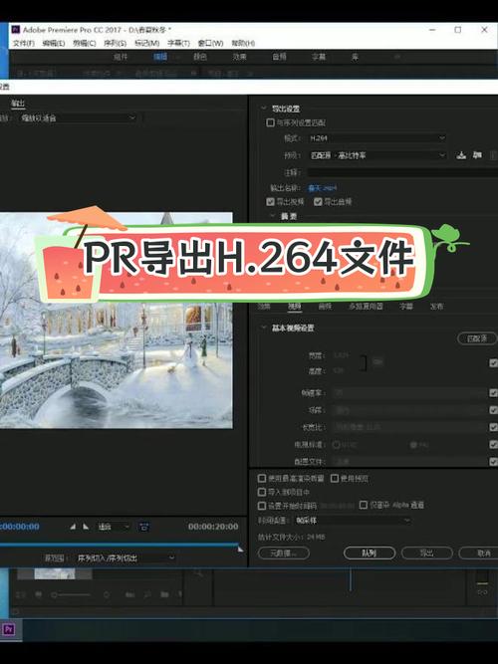Toggle the 导出视频 checkbox
This screenshot has width=498, height=664.
point(270,201)
